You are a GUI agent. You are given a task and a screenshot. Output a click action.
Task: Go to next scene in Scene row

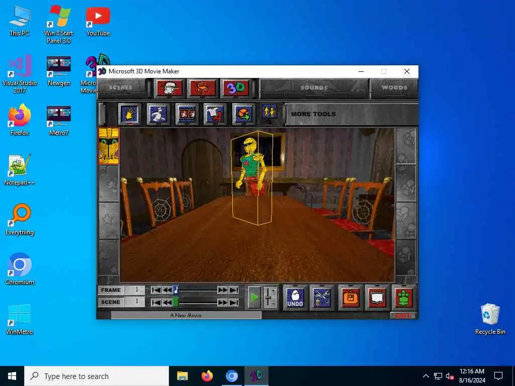[222, 302]
